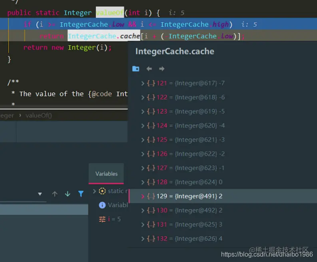317x262 pixels.
Task: Click the back arrow in the popup
Action: 149,69
